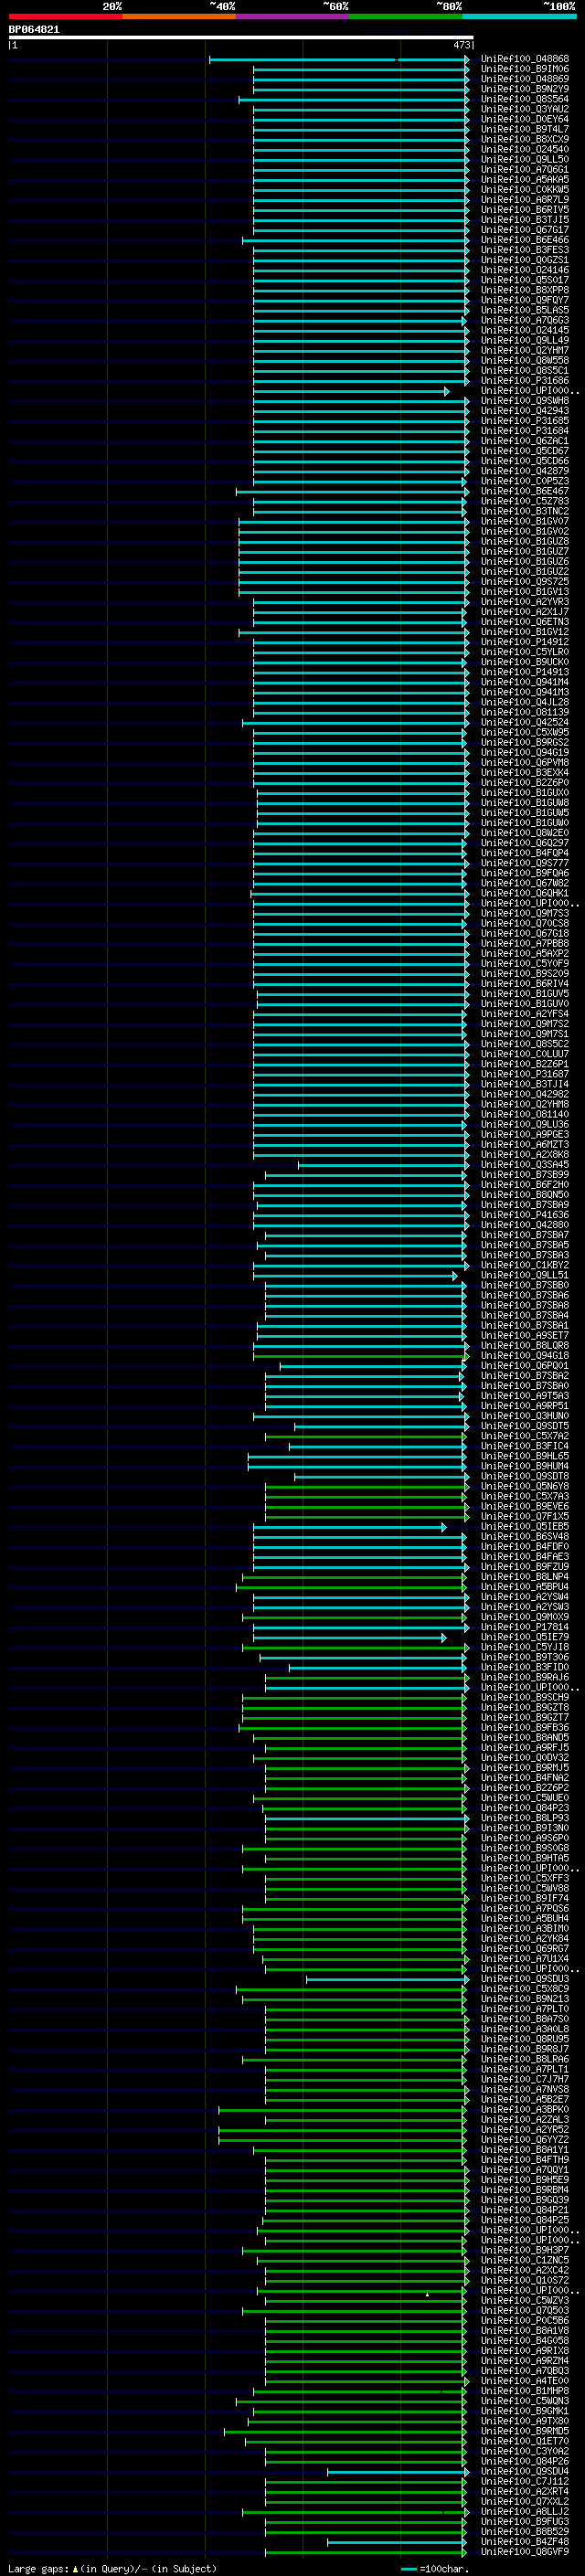Select the UniRef100_P41636 label
This screenshot has height=2576, width=585.
(525, 1215)
